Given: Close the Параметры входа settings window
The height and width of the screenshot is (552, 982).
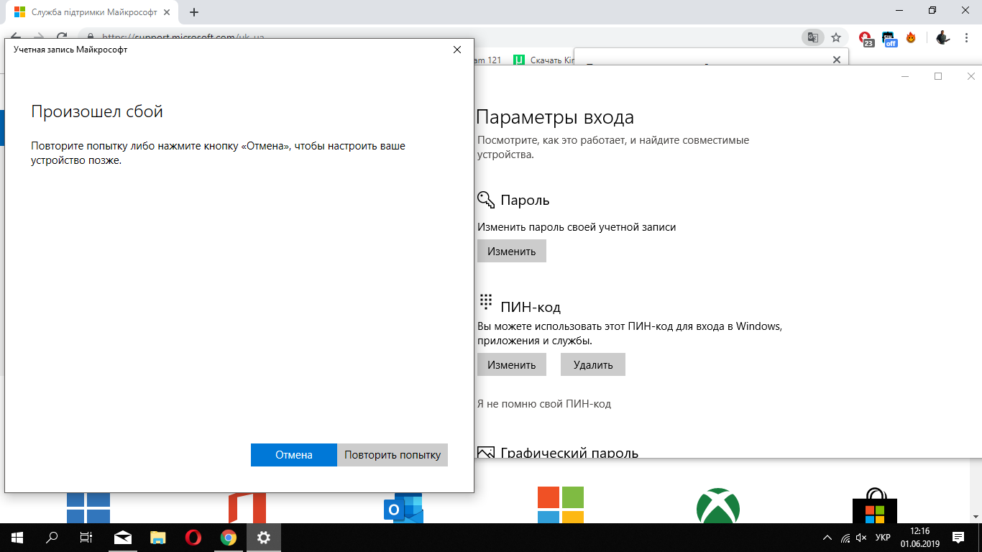Looking at the screenshot, I should tap(970, 76).
